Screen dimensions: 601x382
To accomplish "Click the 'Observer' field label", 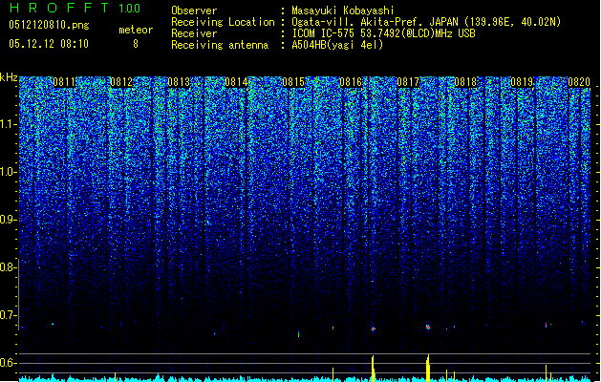I will click(x=194, y=11).
